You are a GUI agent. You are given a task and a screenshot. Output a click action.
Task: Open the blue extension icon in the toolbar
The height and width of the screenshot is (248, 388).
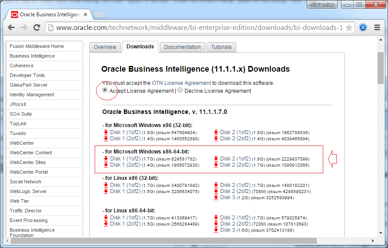363,27
